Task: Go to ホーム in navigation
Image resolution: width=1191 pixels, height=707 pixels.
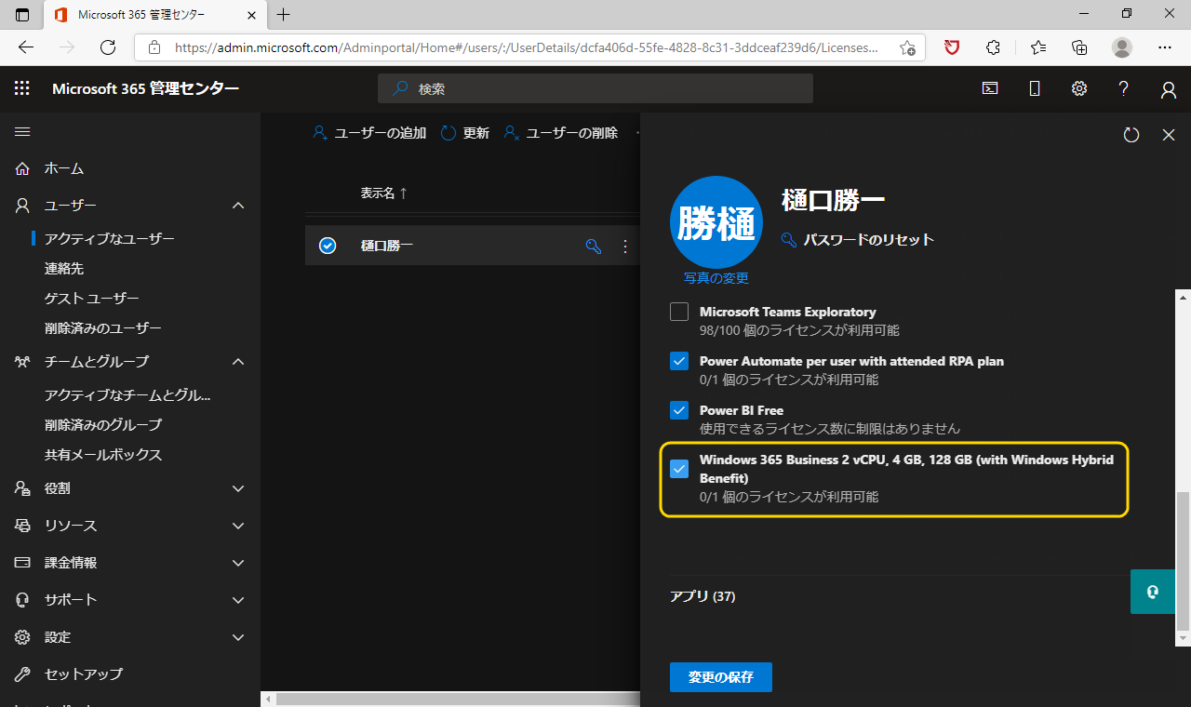Action: 64,168
